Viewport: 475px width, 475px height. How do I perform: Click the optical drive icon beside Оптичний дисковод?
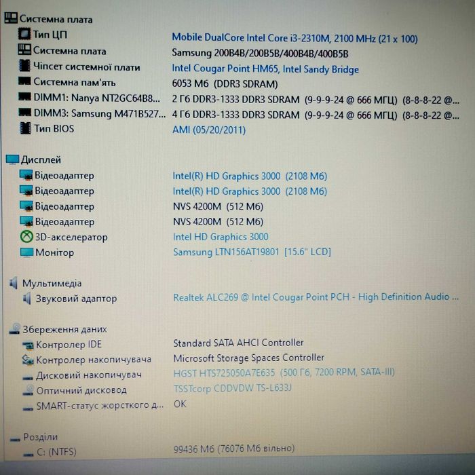[x=28, y=390]
